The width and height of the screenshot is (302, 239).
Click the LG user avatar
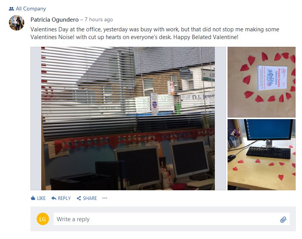pos(43,219)
